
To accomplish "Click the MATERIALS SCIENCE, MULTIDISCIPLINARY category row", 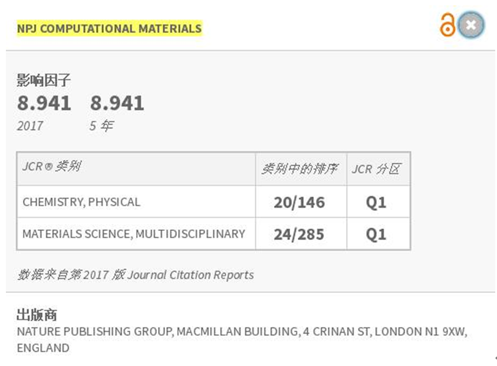I will [213, 234].
